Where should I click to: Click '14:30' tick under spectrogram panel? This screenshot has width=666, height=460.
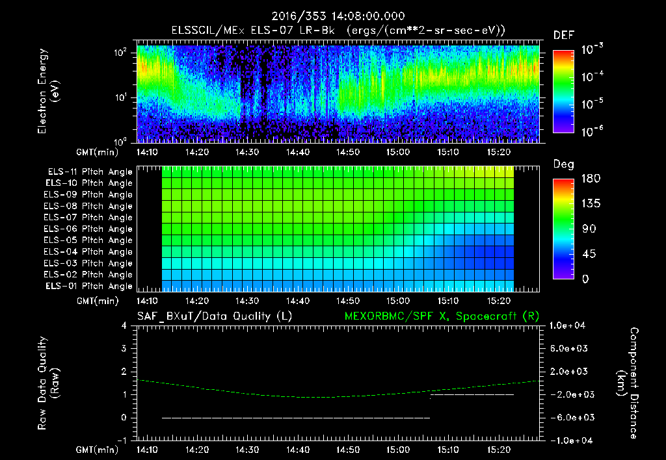tap(247, 152)
